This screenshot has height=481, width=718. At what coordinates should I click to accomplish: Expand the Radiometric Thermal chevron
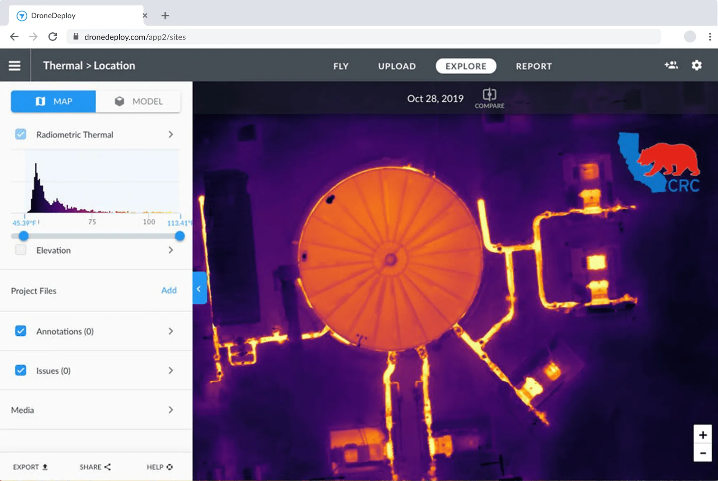[171, 134]
